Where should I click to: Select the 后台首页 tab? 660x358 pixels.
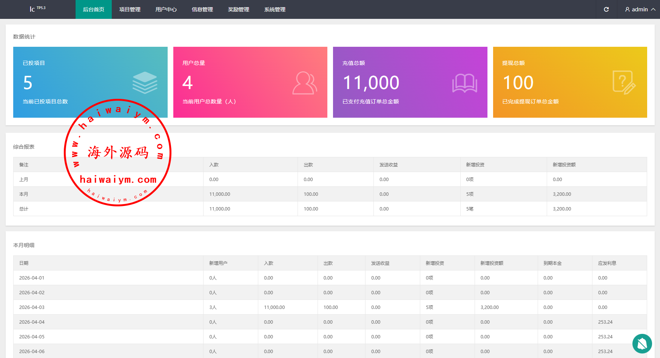(x=94, y=9)
